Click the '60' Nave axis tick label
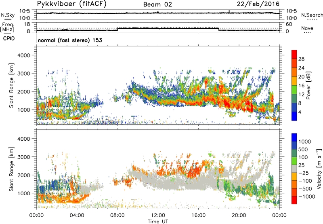The width and height of the screenshot is (323, 224). [289, 24]
